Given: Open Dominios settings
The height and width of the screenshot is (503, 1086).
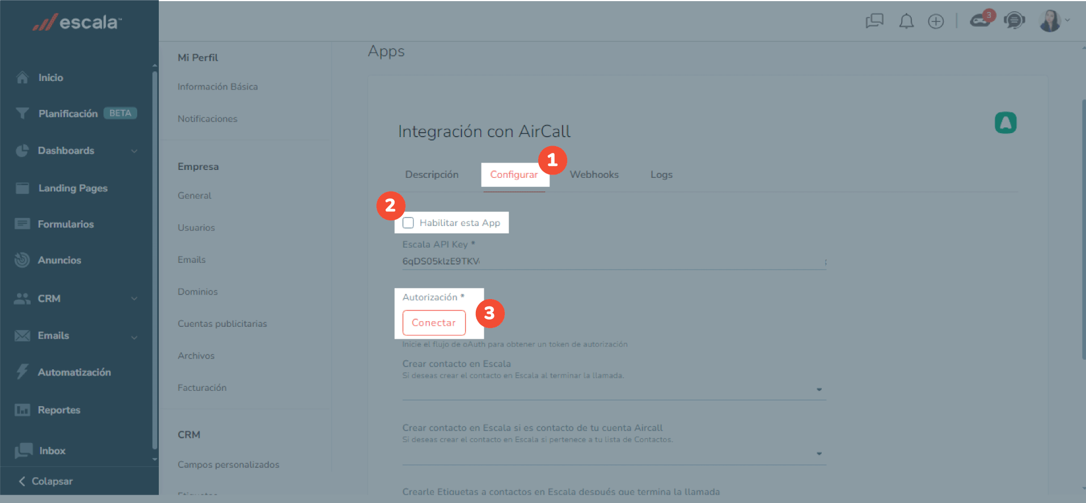Looking at the screenshot, I should pyautogui.click(x=197, y=292).
